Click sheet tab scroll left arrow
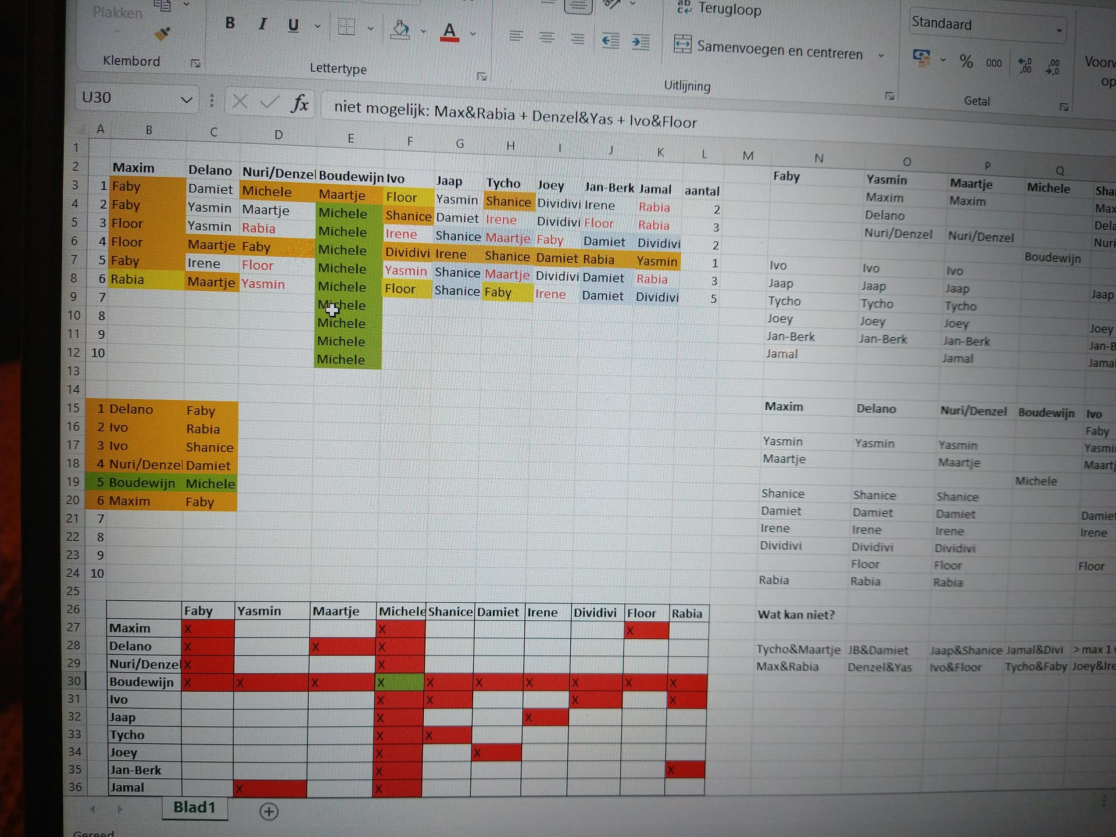This screenshot has width=1116, height=837. [93, 809]
